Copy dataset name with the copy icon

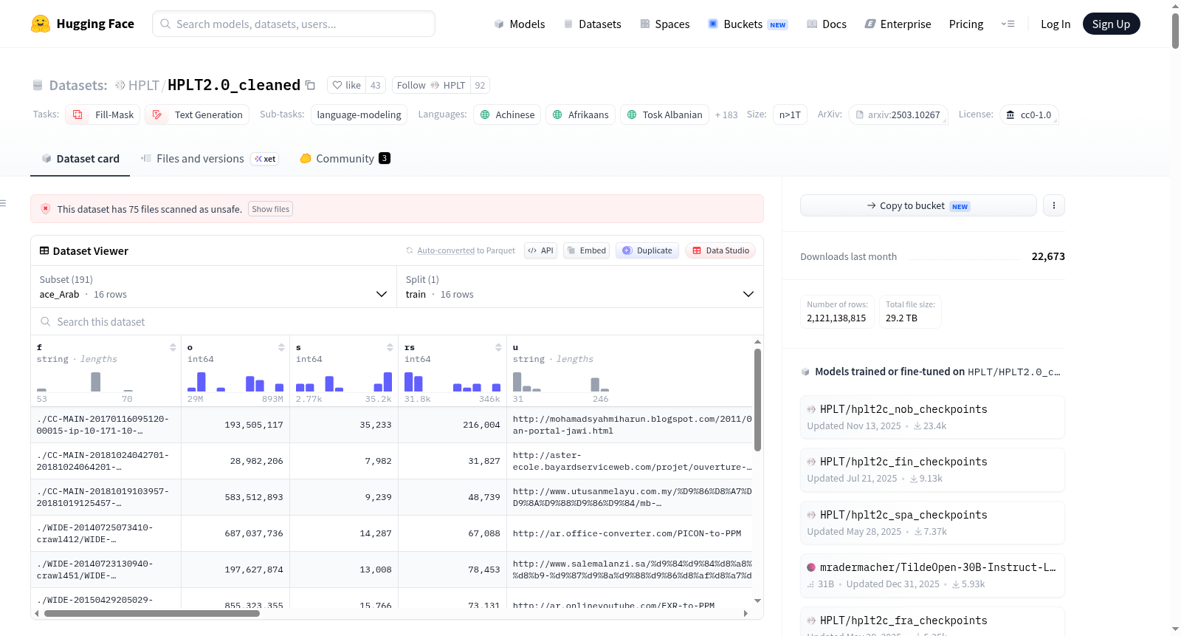[310, 86]
